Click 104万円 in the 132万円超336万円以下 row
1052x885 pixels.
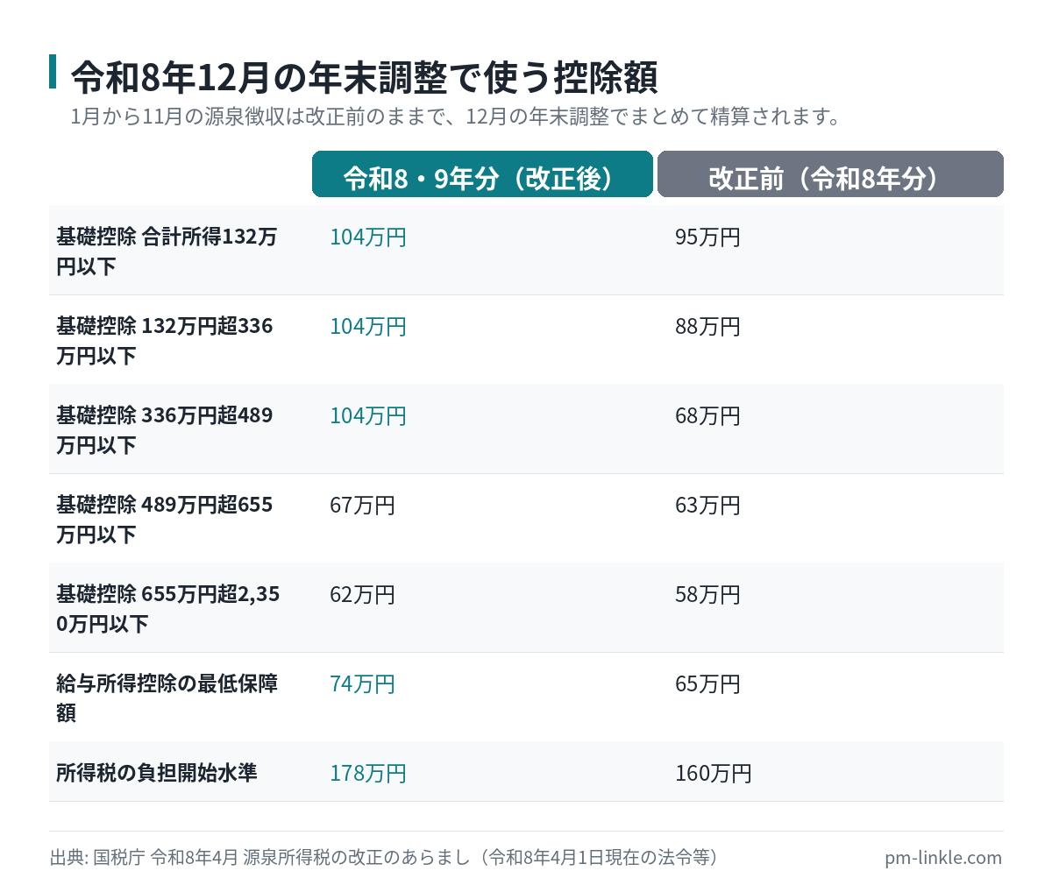[368, 327]
